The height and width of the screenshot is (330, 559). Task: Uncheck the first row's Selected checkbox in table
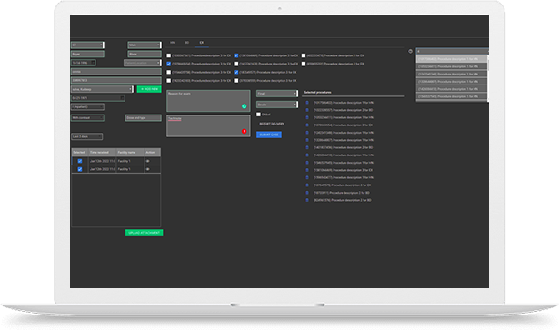80,161
